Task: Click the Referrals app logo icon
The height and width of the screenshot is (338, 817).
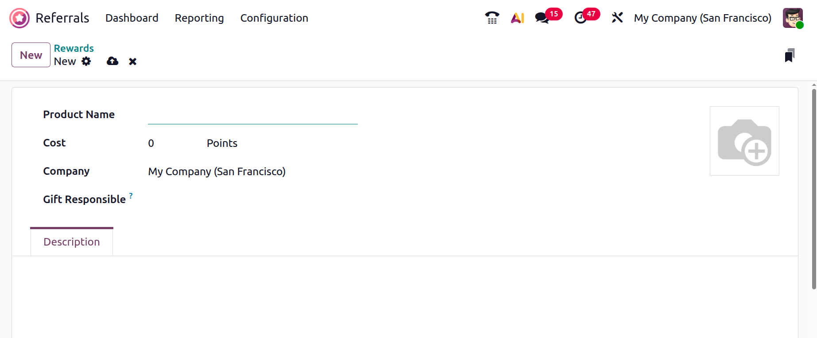Action: pos(19,18)
